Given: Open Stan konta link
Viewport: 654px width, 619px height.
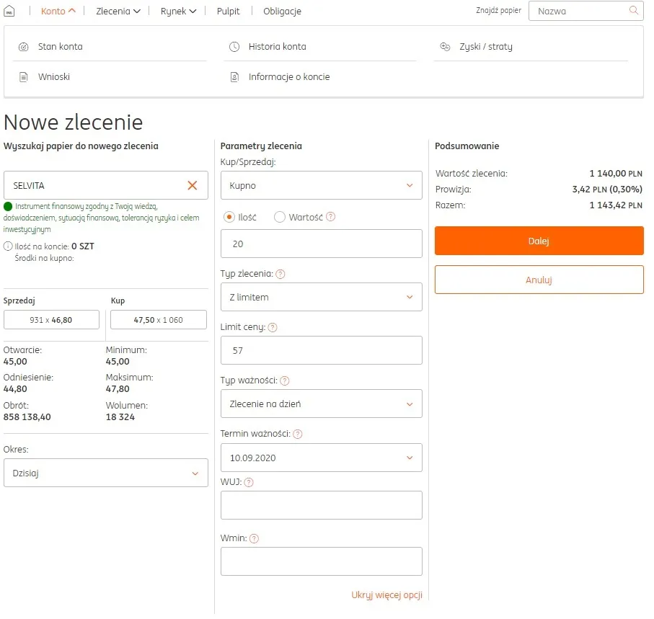Looking at the screenshot, I should click(61, 47).
